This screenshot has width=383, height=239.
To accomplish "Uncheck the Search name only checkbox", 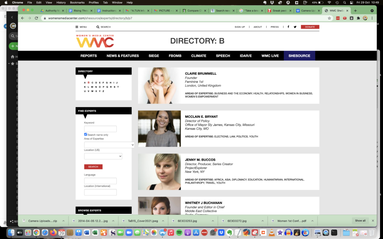I will [86, 134].
